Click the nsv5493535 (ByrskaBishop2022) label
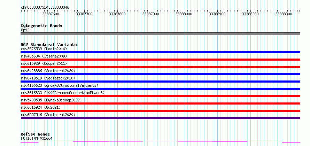 tap(51, 100)
